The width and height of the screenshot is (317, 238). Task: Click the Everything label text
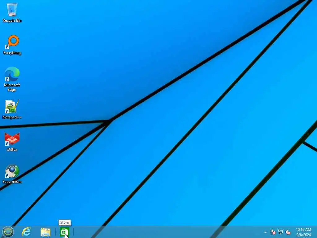[12, 53]
